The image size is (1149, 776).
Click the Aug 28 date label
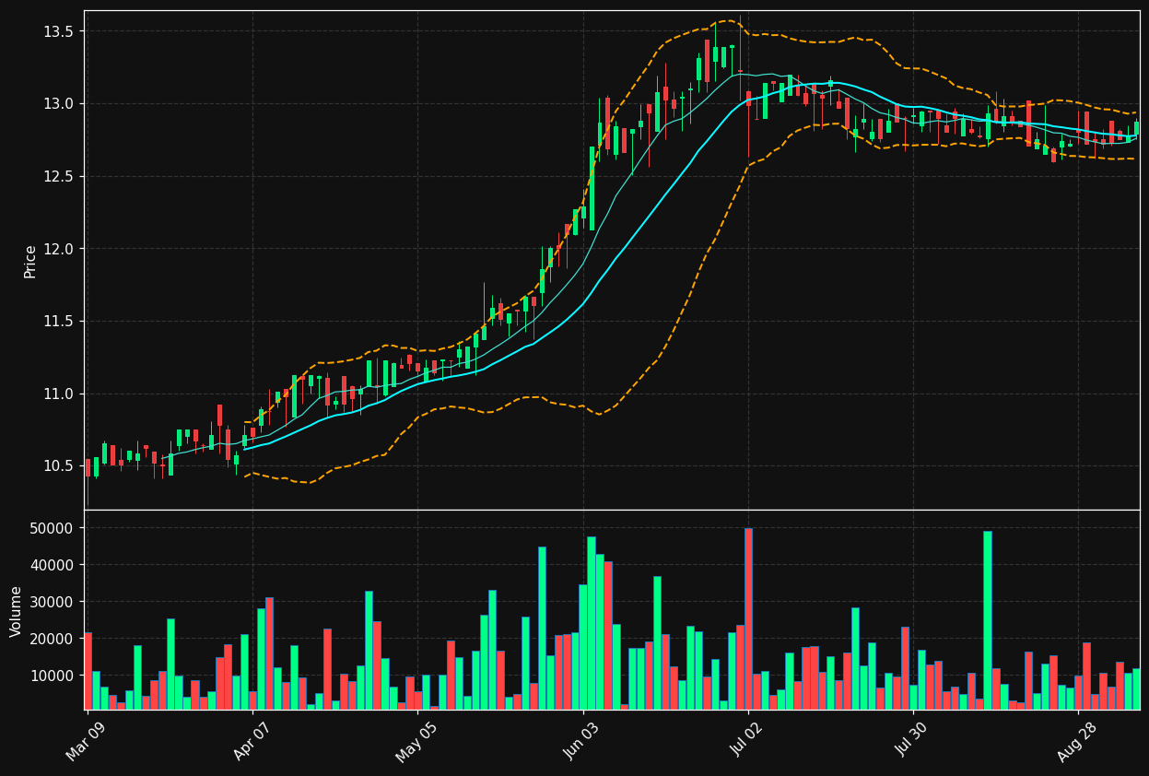pos(1076,742)
